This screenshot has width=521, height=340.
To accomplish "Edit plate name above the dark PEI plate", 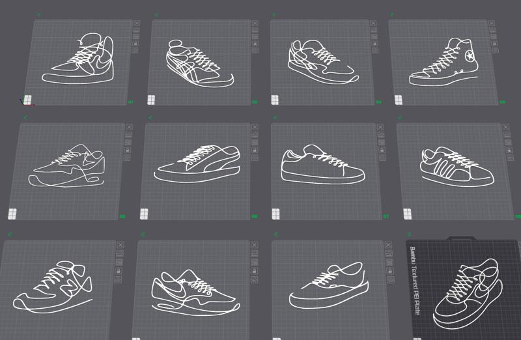I will (409, 234).
